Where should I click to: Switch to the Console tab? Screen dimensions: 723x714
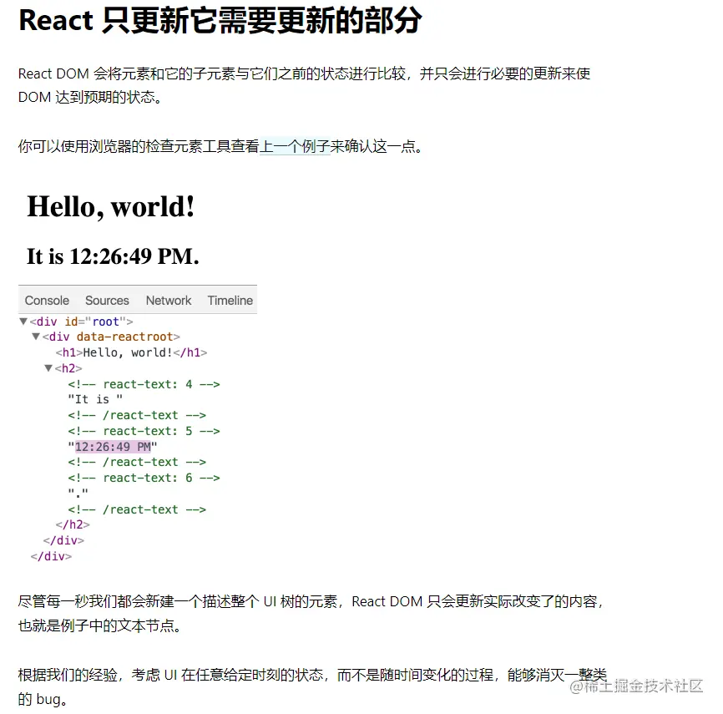(x=47, y=301)
